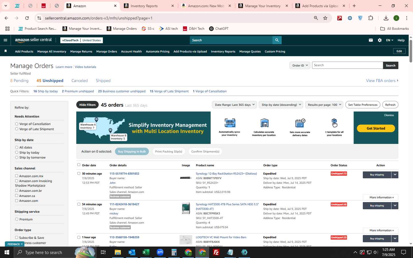Select Premium shipping service radio
The image size is (413, 258).
(x=17, y=219)
